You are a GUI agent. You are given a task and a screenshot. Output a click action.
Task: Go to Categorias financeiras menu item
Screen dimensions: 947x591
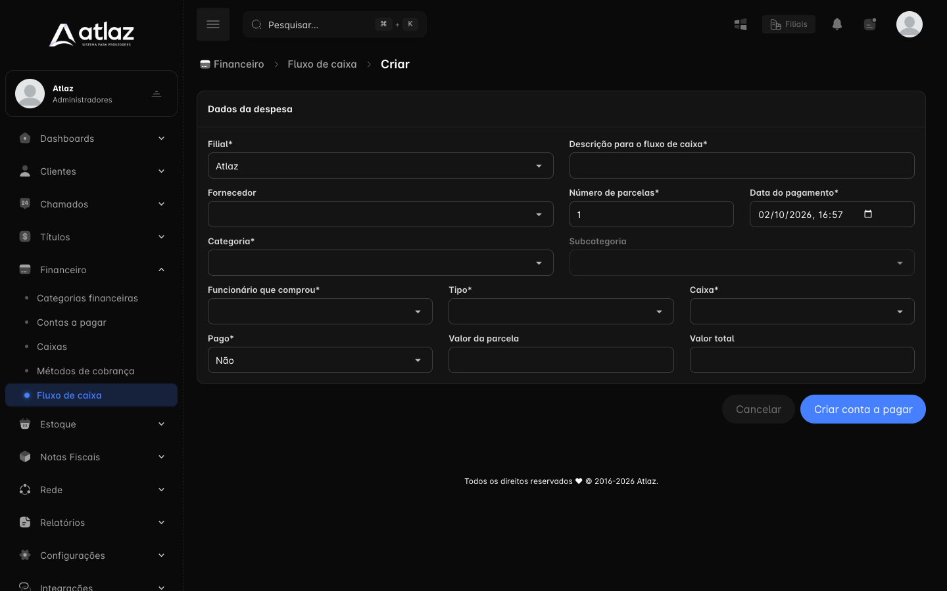[87, 298]
